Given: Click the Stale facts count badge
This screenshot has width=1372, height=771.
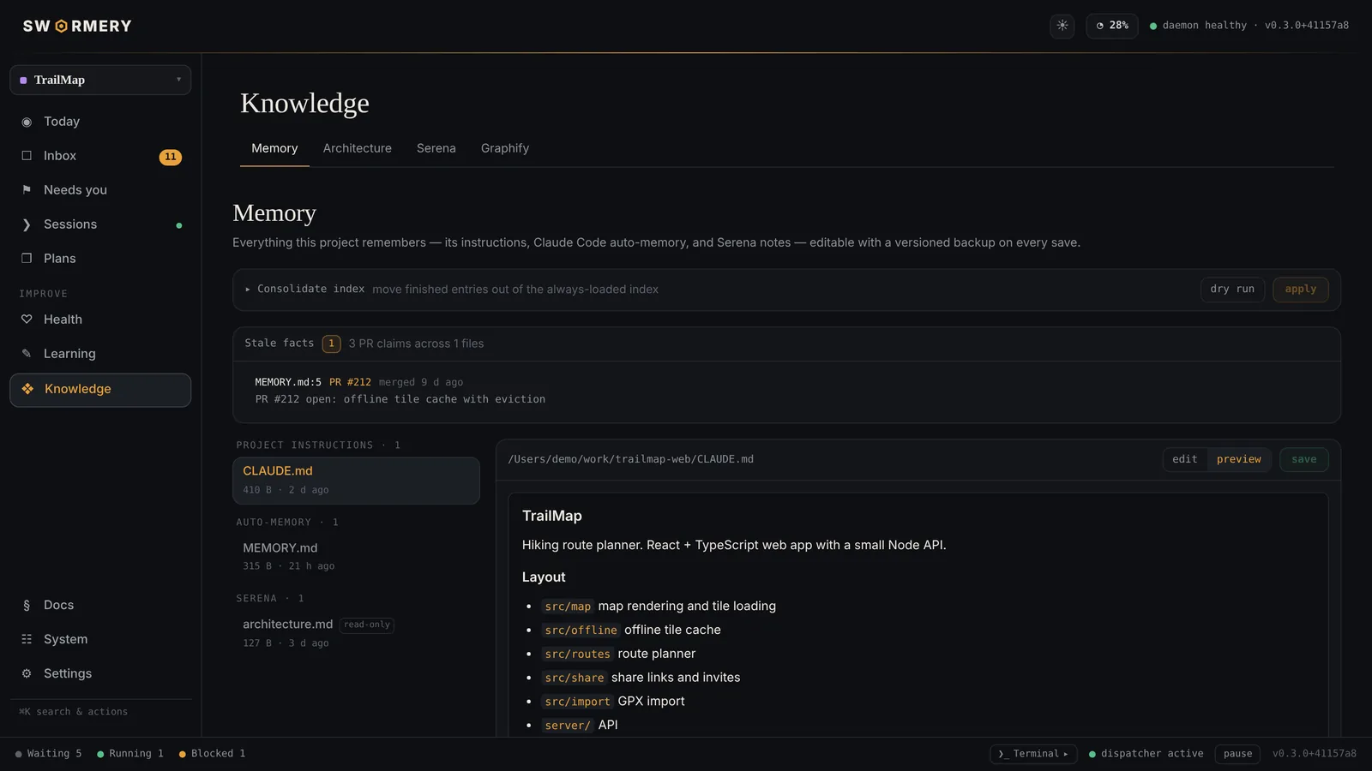Looking at the screenshot, I should pyautogui.click(x=331, y=344).
